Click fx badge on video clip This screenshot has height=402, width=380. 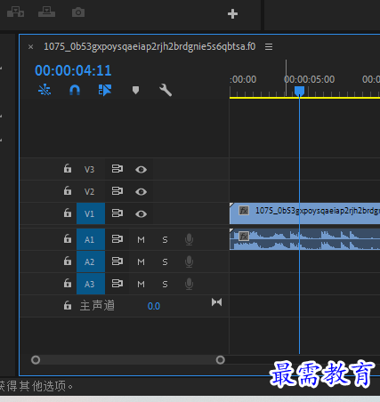[x=244, y=211]
